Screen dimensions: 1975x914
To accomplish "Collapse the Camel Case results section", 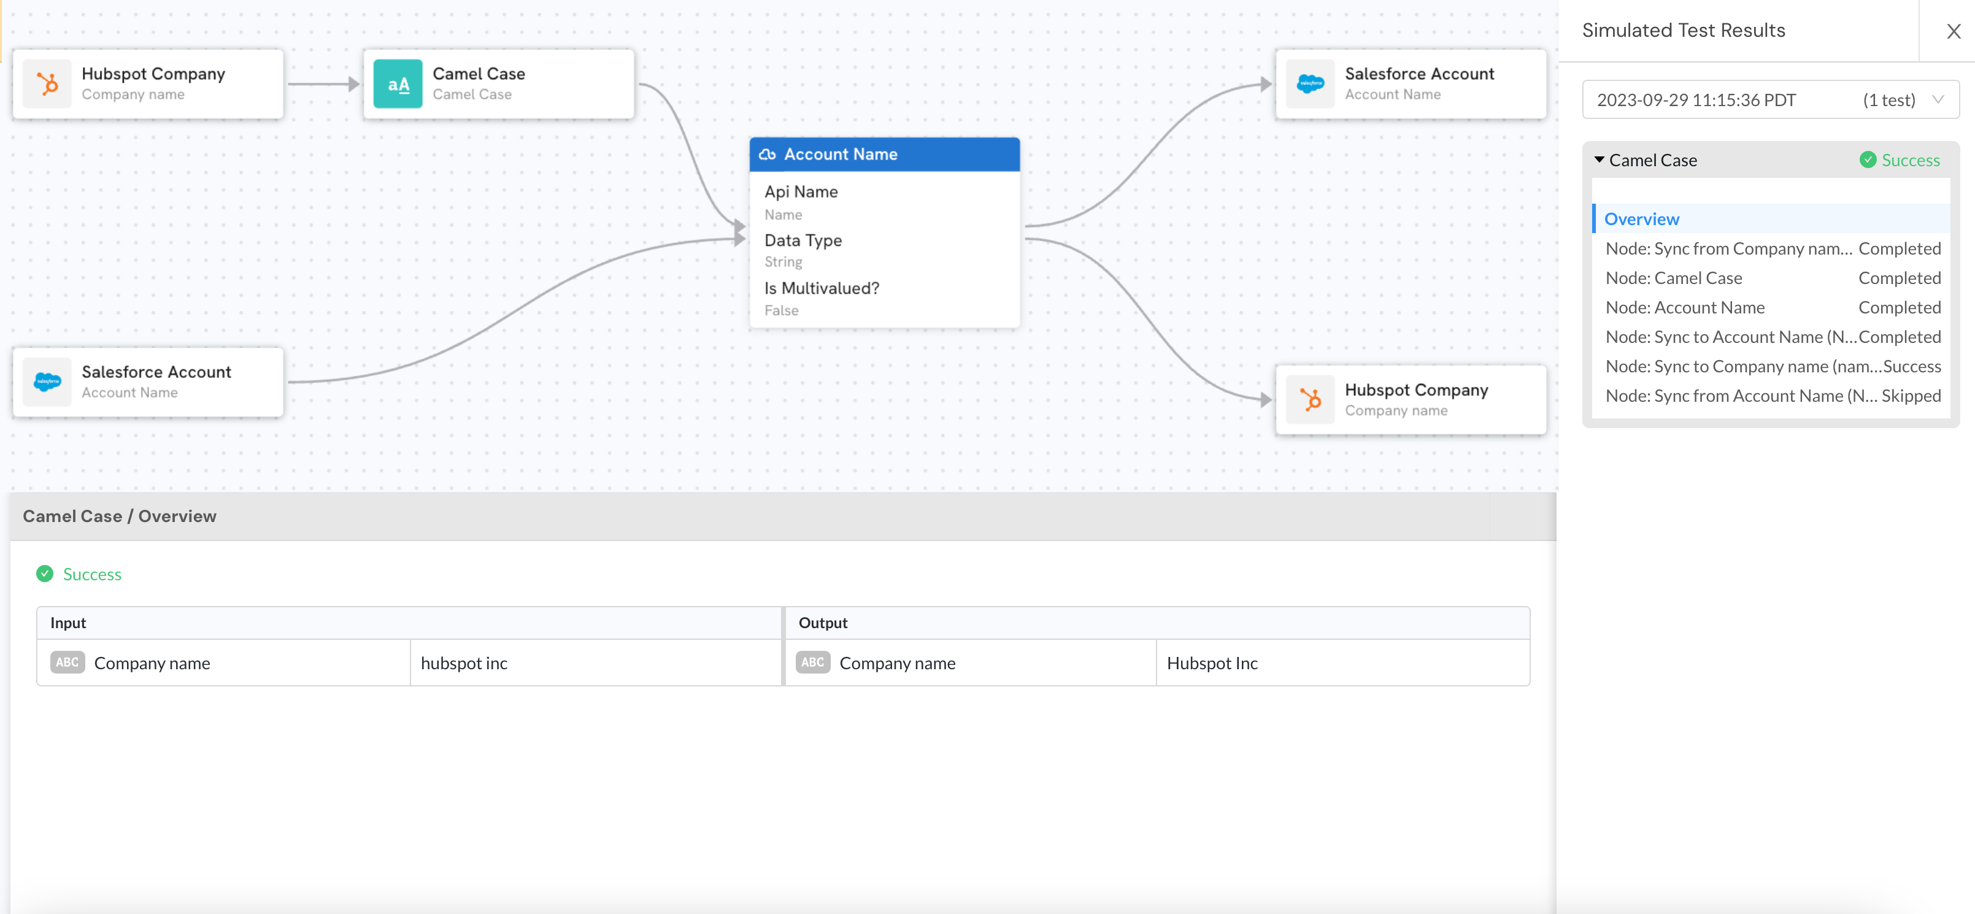I will tap(1598, 159).
